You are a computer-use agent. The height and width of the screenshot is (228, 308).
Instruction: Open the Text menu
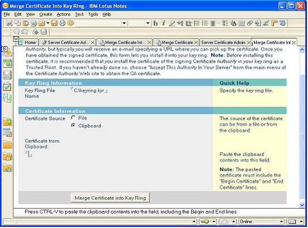[x=79, y=14]
